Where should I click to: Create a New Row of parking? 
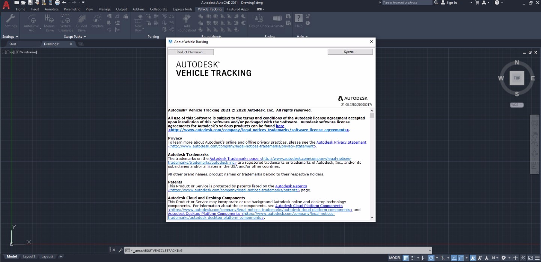[139, 22]
